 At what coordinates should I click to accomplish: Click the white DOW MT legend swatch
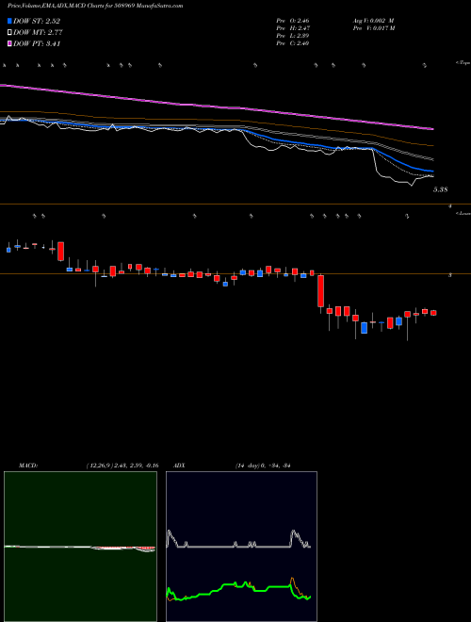click(x=9, y=32)
